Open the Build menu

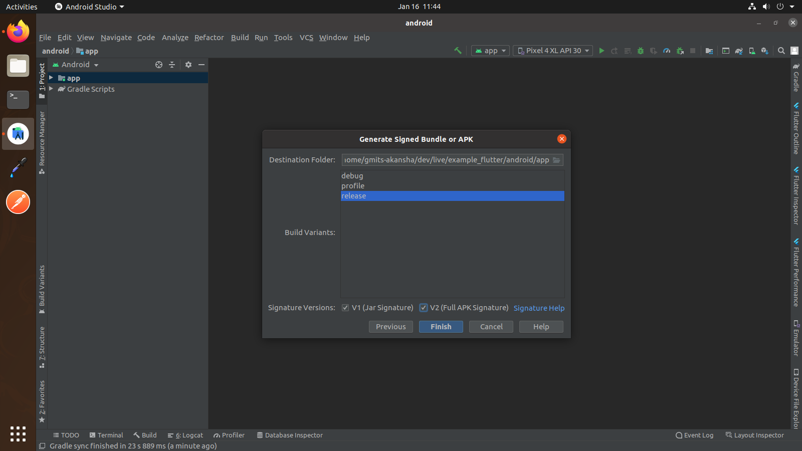tap(240, 38)
